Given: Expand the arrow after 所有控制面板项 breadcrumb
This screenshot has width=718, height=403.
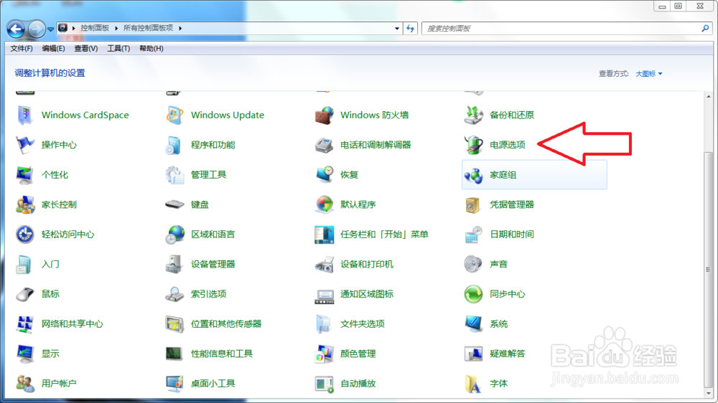Looking at the screenshot, I should [x=180, y=29].
